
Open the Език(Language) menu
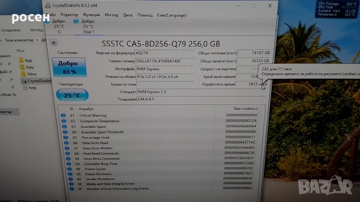tap(172, 15)
